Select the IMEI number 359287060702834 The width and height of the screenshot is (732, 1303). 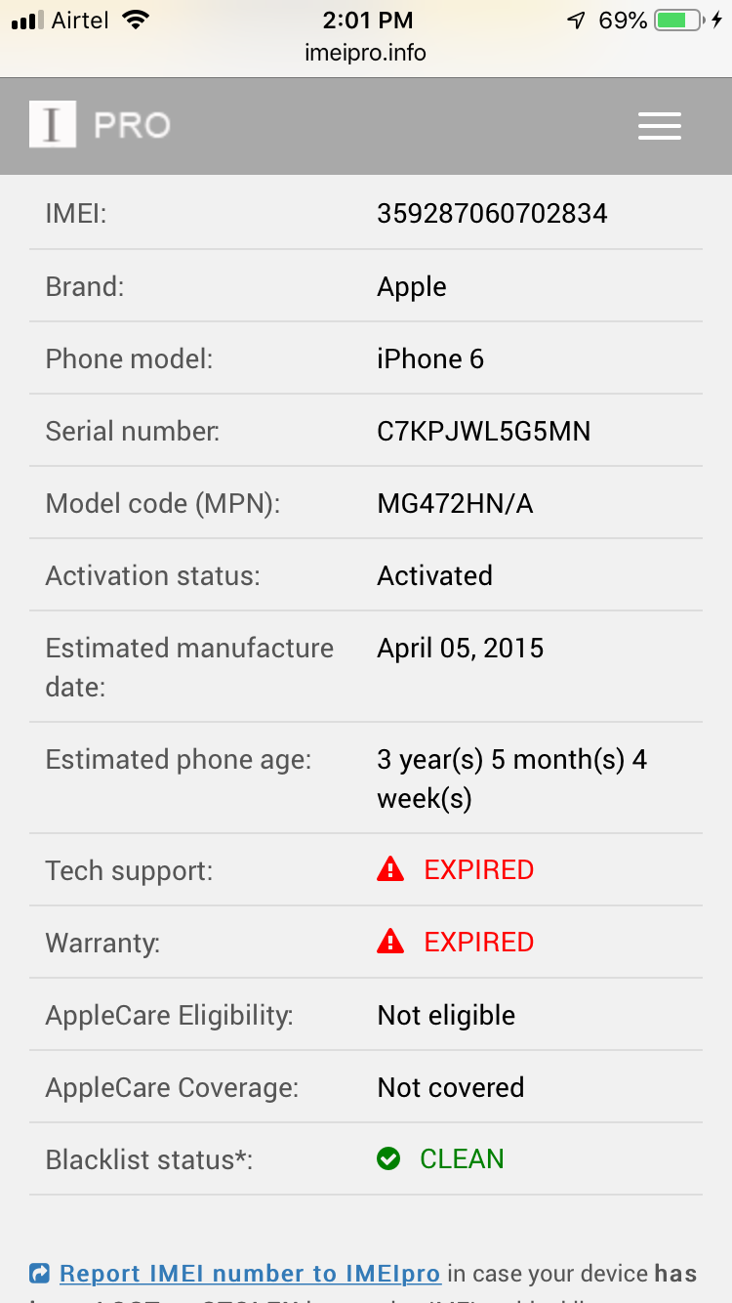point(492,213)
